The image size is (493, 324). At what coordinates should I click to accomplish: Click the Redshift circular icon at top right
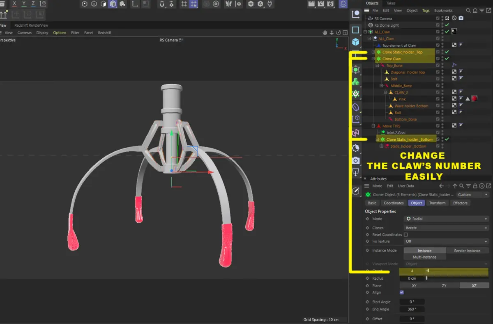(x=343, y=4)
